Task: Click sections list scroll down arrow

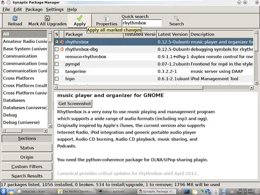Action: click(50, 126)
